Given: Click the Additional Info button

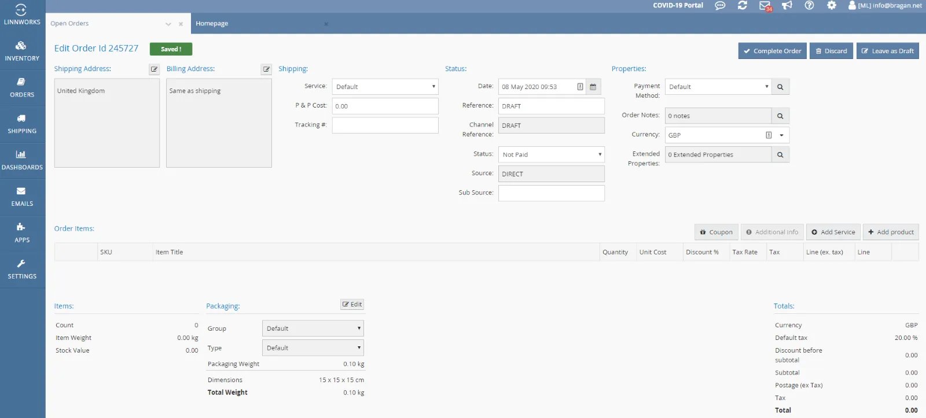Looking at the screenshot, I should pos(772,232).
